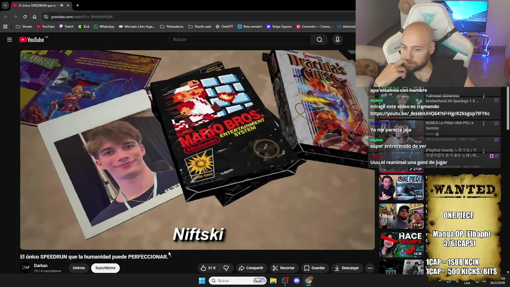Start voice search with the microphone
Image resolution: width=510 pixels, height=287 pixels.
tap(337, 39)
